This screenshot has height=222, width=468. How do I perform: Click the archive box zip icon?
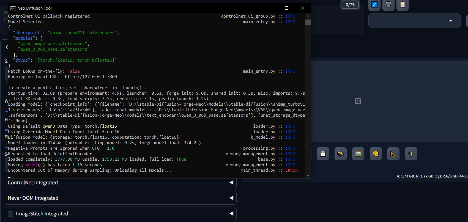click(340, 154)
